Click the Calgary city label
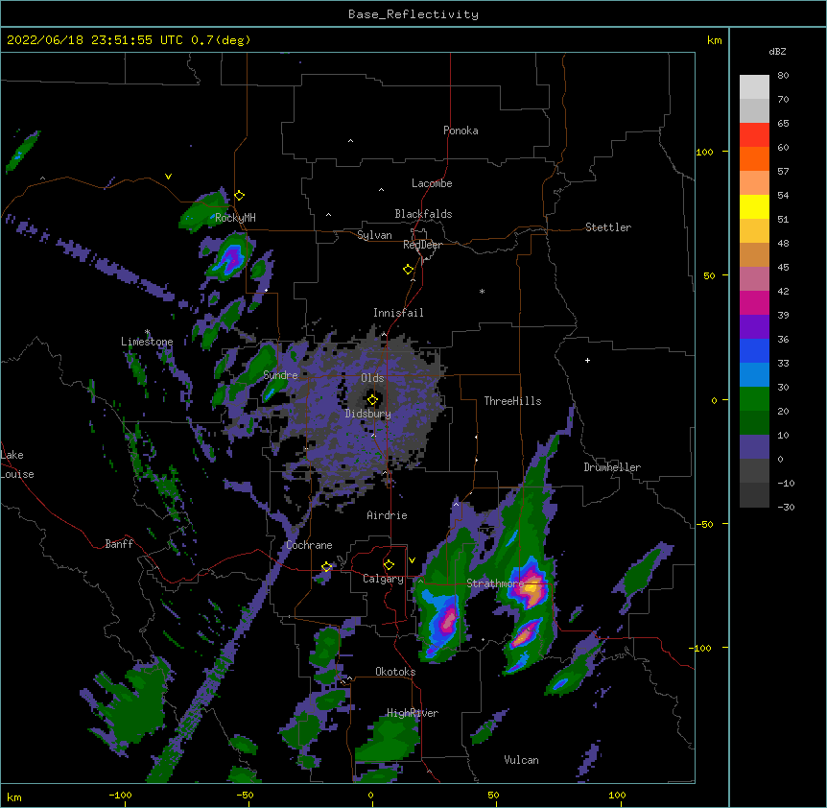The image size is (827, 808). tap(383, 579)
